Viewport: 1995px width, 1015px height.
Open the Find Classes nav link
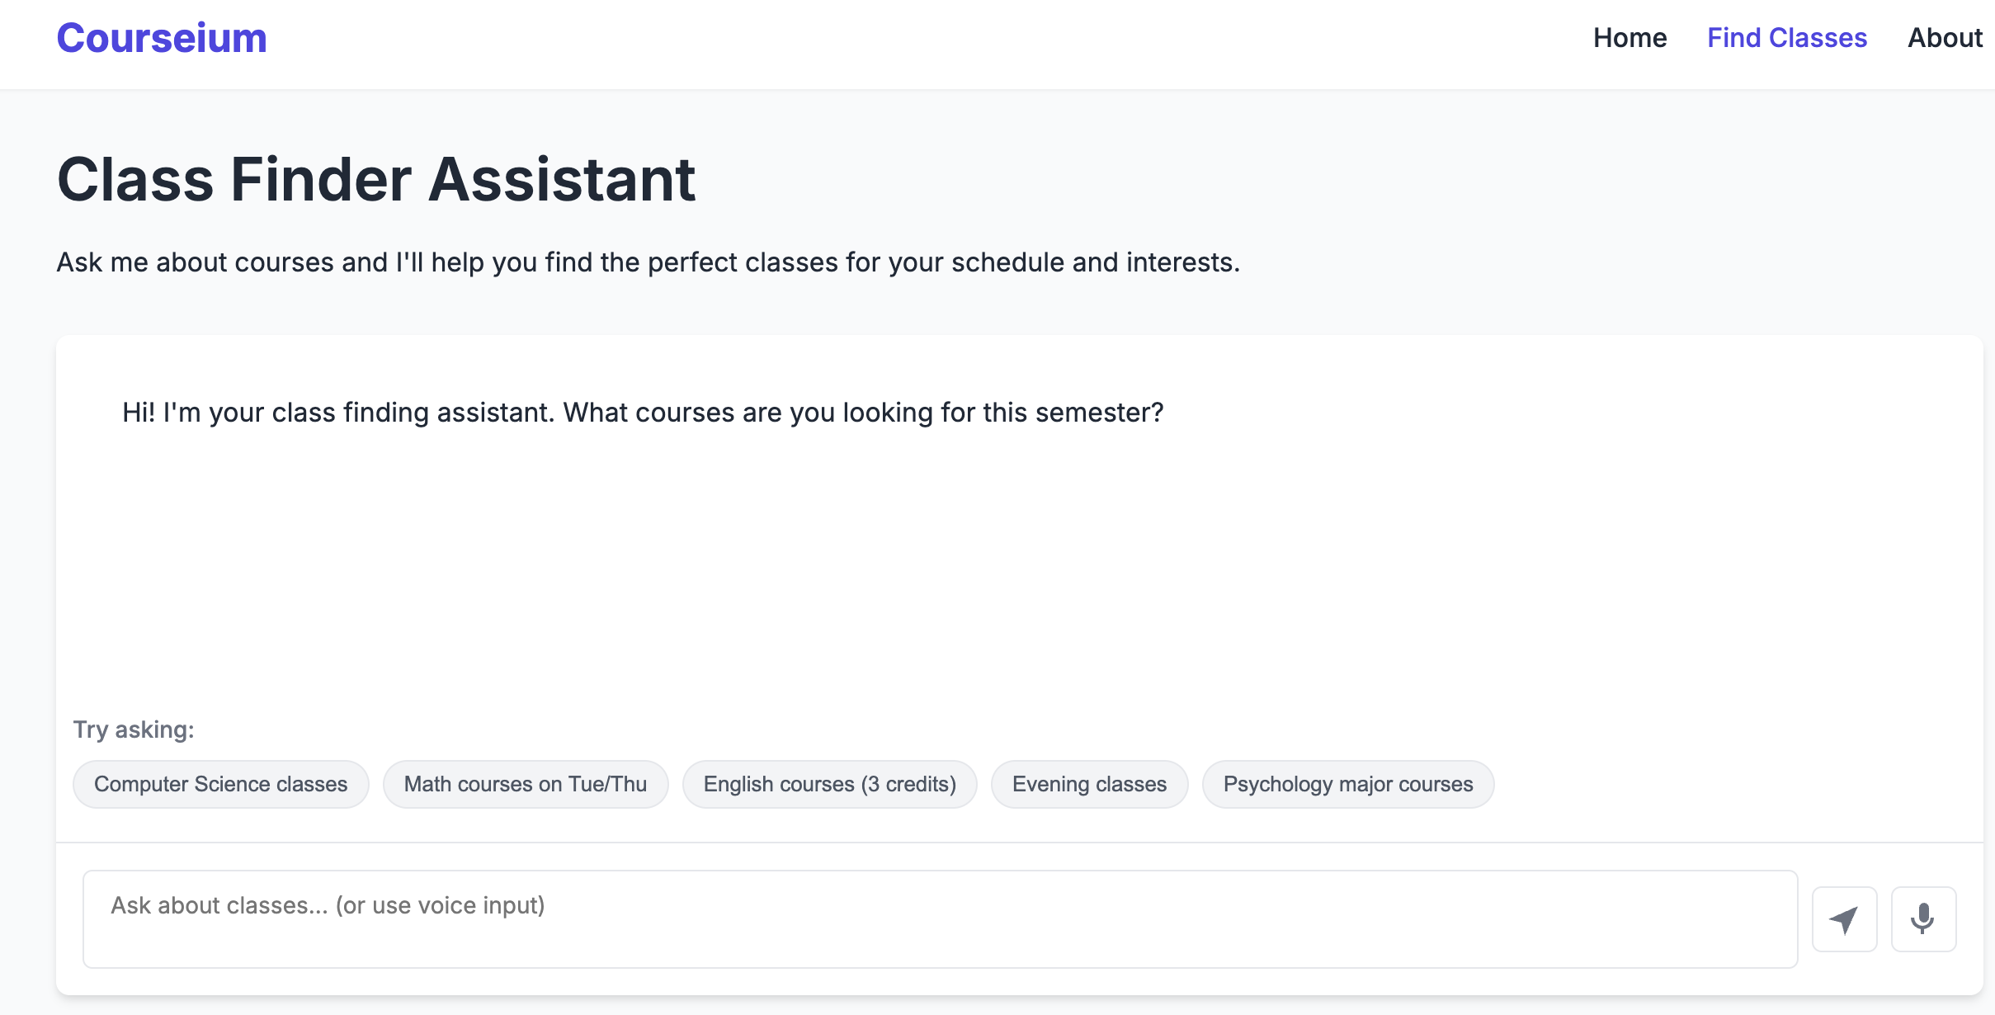[1786, 38]
